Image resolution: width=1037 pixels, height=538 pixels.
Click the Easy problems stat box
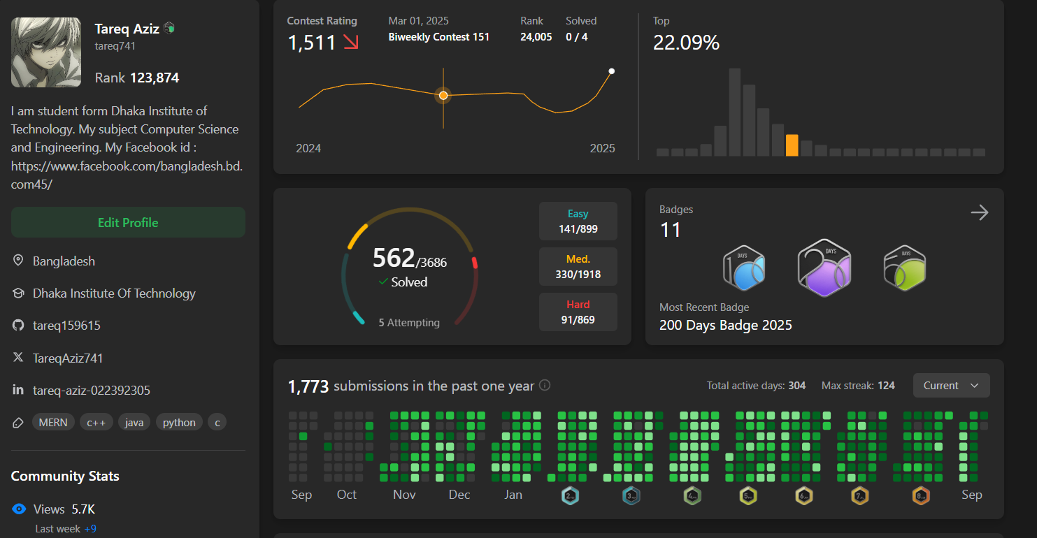click(x=578, y=221)
